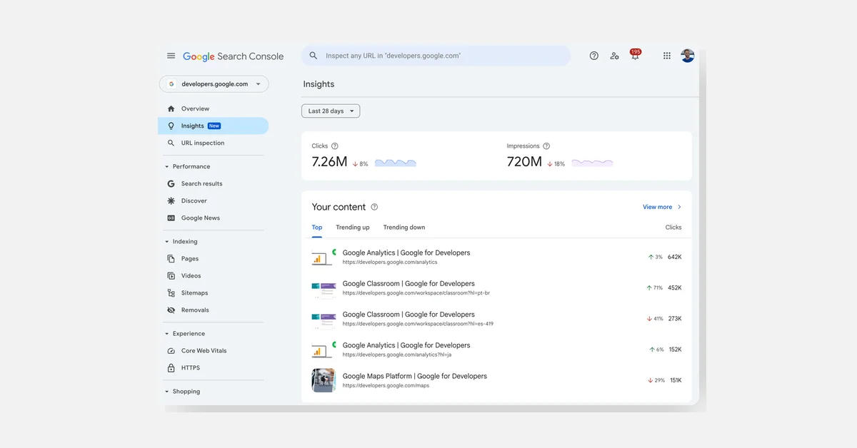857x448 pixels.
Task: Click the Core Web Vitals gauge icon
Action: pos(171,351)
